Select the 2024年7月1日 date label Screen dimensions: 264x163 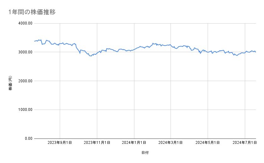tap(244, 143)
